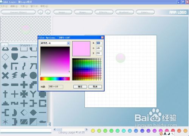Click the Current Object toolbar button

pos(19,12)
